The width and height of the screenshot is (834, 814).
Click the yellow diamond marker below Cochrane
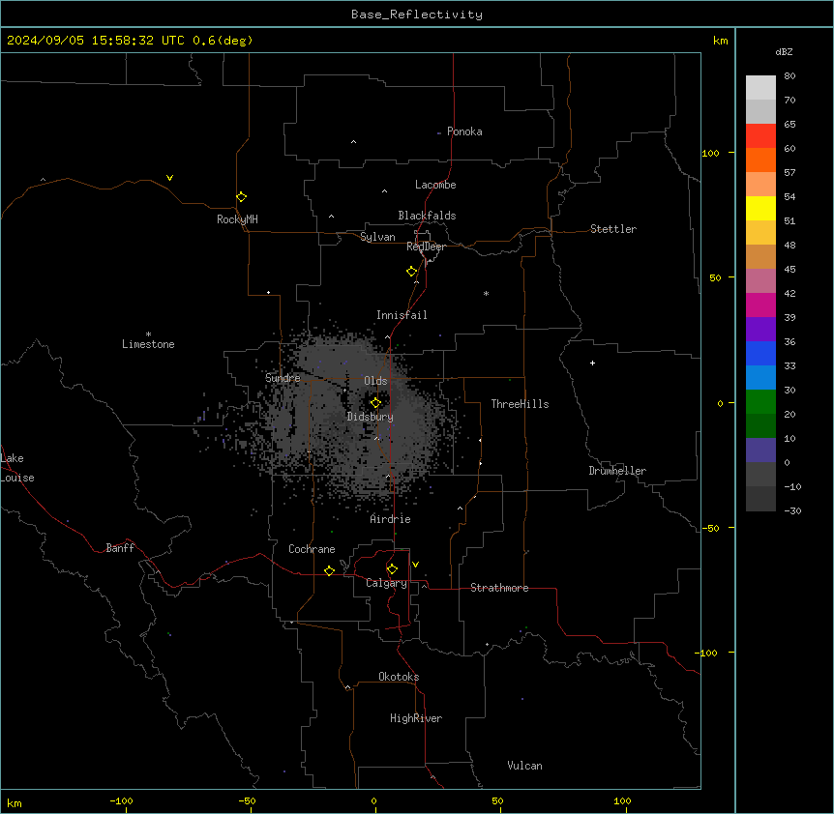click(x=329, y=570)
